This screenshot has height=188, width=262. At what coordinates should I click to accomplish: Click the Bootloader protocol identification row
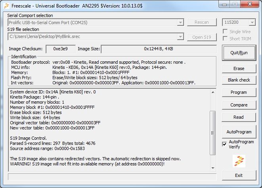[98, 62]
